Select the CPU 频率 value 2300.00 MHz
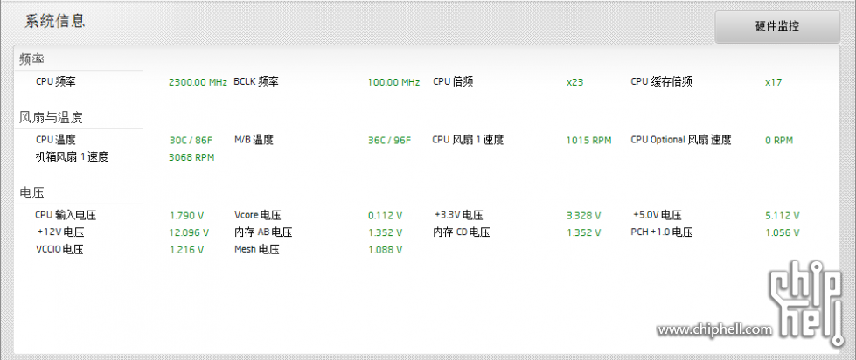The height and width of the screenshot is (360, 856). (198, 82)
